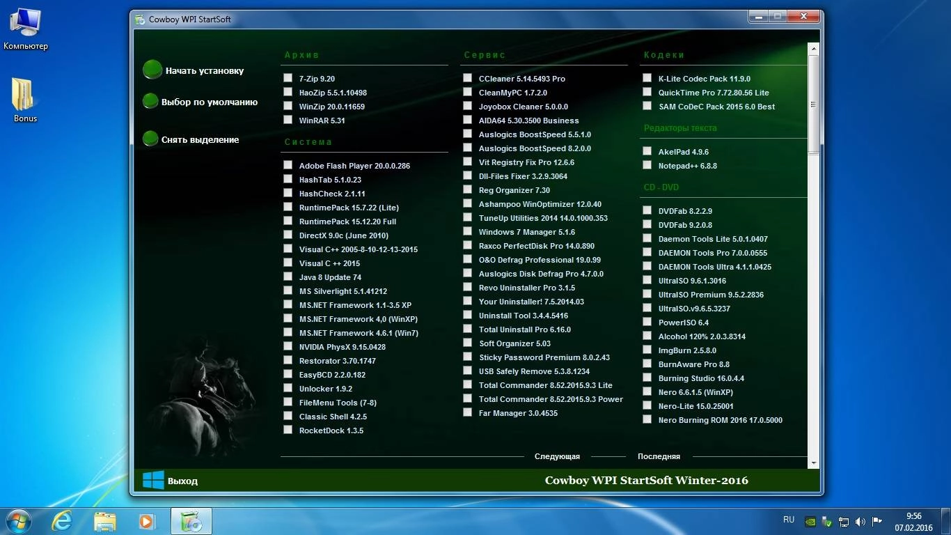Check Total Uninstall Pro 6.16.0
Image resolution: width=951 pixels, height=535 pixels.
click(468, 329)
